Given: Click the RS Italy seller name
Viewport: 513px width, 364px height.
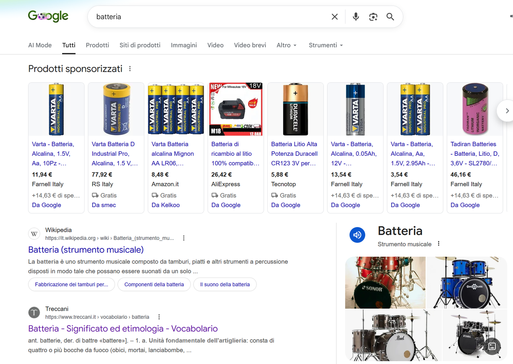Looking at the screenshot, I should click(x=103, y=184).
